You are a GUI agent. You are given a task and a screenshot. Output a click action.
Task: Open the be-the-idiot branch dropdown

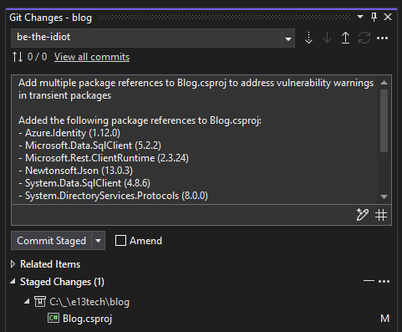[x=288, y=38]
